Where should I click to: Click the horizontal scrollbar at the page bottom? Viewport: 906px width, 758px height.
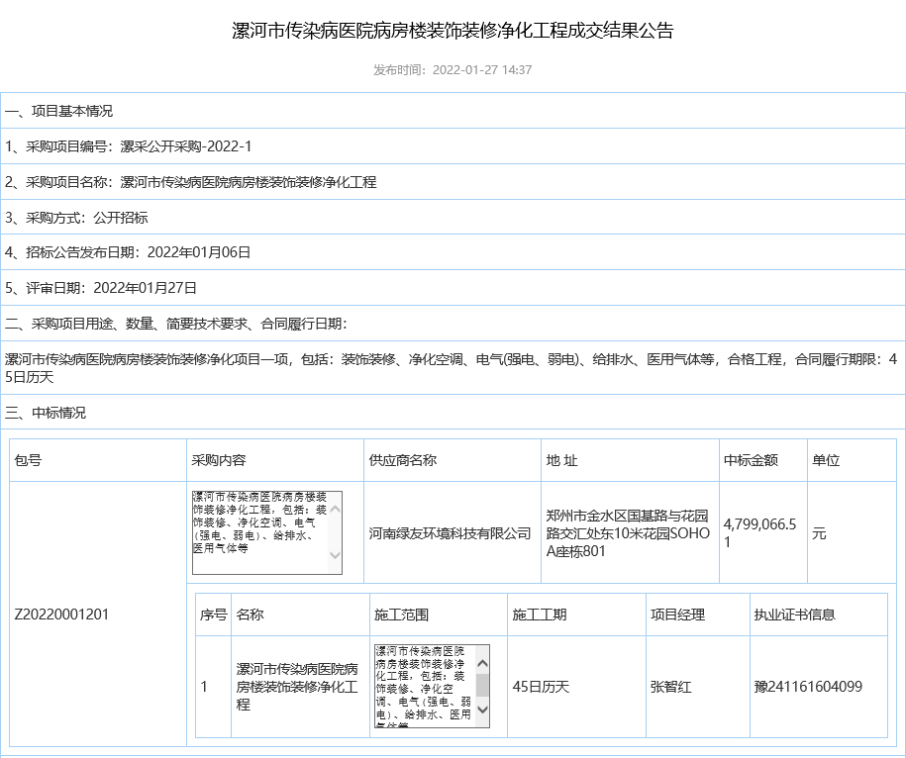pos(453,754)
